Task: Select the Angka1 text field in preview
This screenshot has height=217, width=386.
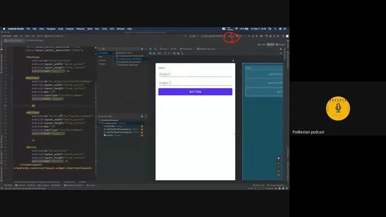Action: 195,74
